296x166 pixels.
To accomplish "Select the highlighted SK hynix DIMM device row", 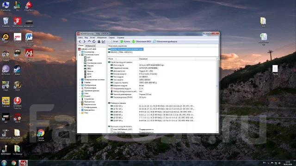I will coord(126,49).
